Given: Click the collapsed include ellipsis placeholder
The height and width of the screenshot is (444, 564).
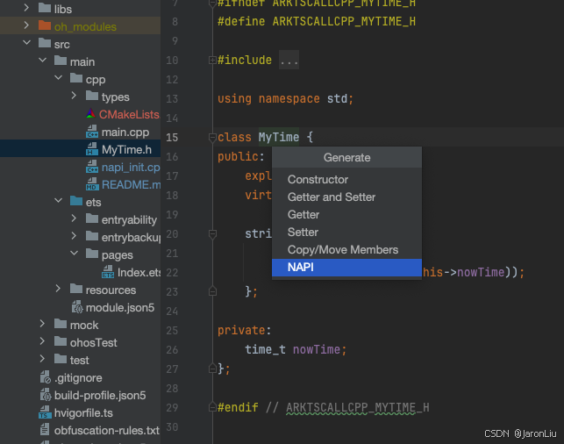Looking at the screenshot, I should click(289, 60).
